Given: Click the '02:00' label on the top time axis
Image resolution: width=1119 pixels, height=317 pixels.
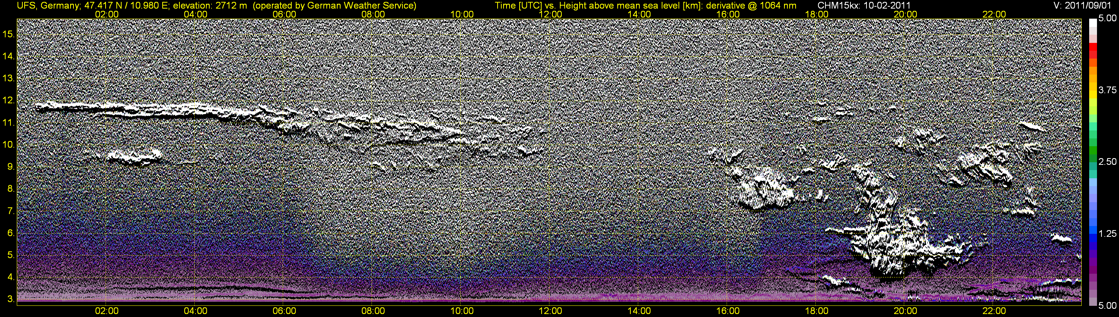Looking at the screenshot, I should click(106, 14).
